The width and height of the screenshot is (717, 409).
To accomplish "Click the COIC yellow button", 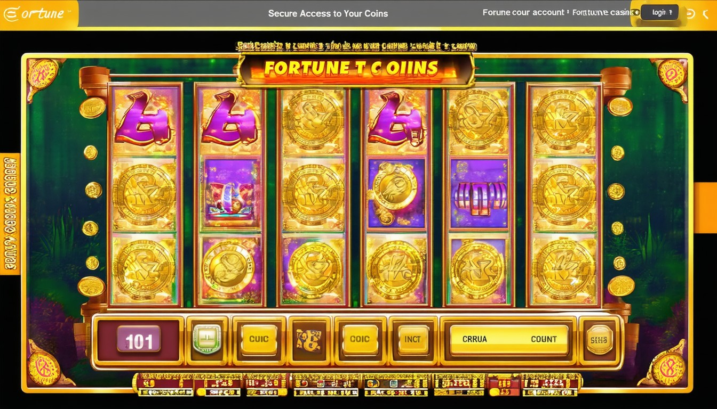I will 359,340.
